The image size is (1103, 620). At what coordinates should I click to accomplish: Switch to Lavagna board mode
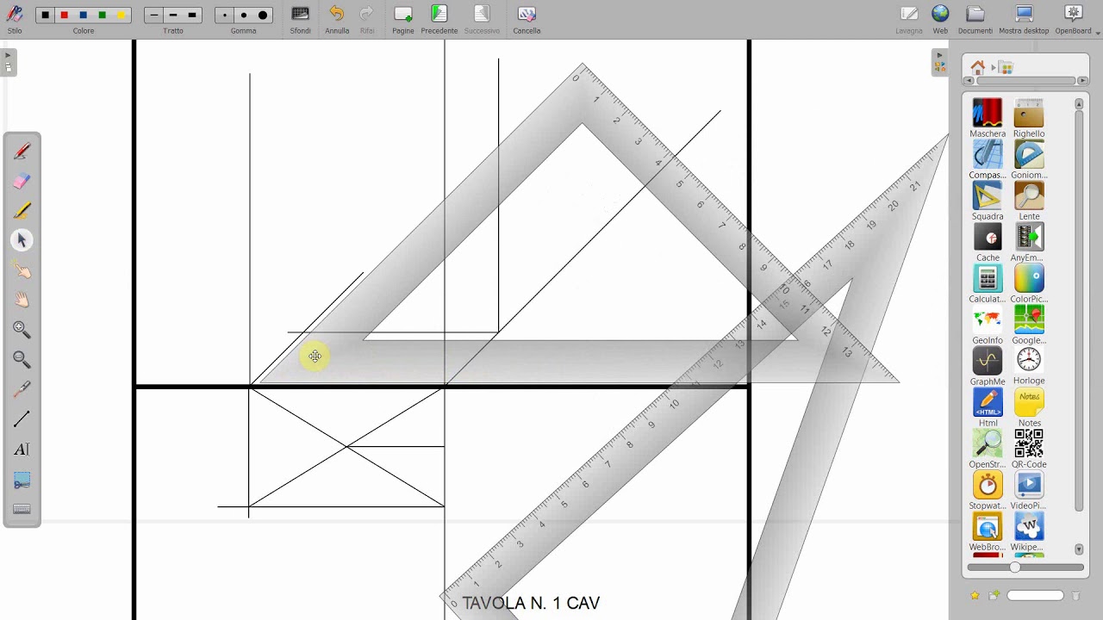pyautogui.click(x=909, y=18)
